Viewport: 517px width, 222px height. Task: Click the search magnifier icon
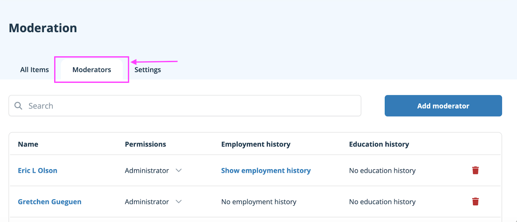pos(18,106)
